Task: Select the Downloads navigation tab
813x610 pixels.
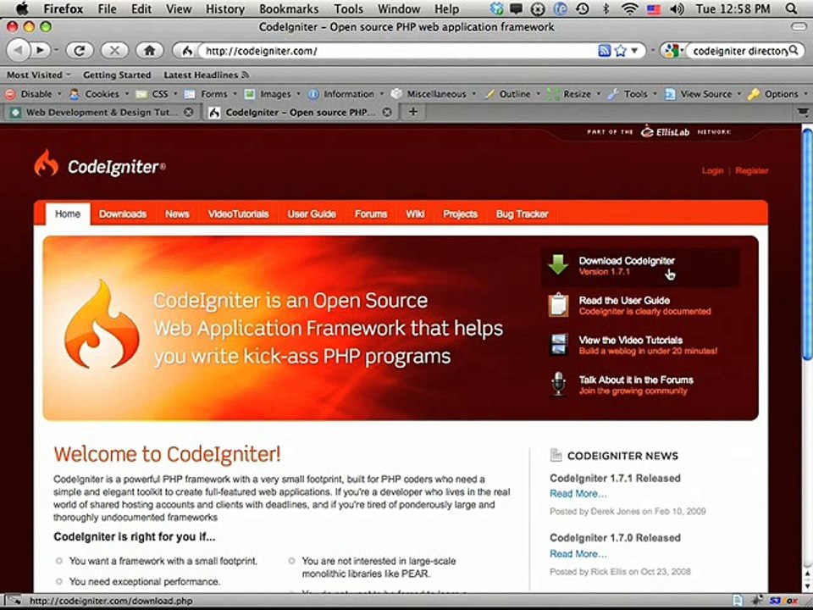Action: (x=122, y=213)
